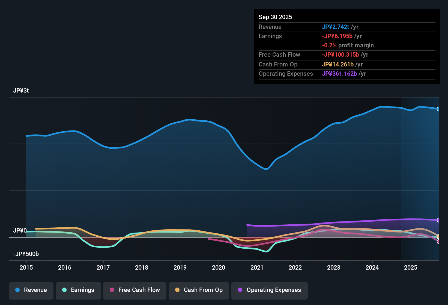Select the Revenue endpoint marker on the chart

439,109
